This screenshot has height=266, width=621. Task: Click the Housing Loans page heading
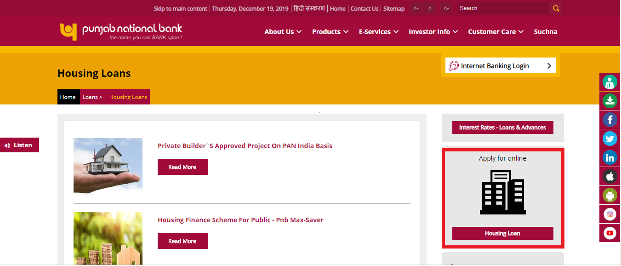(x=94, y=73)
